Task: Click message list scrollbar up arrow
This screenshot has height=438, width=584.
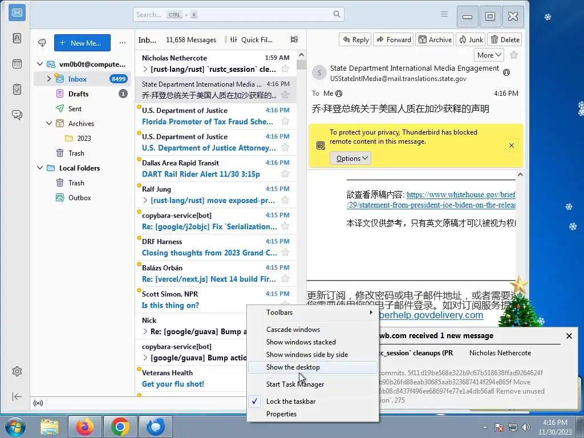Action: point(301,55)
